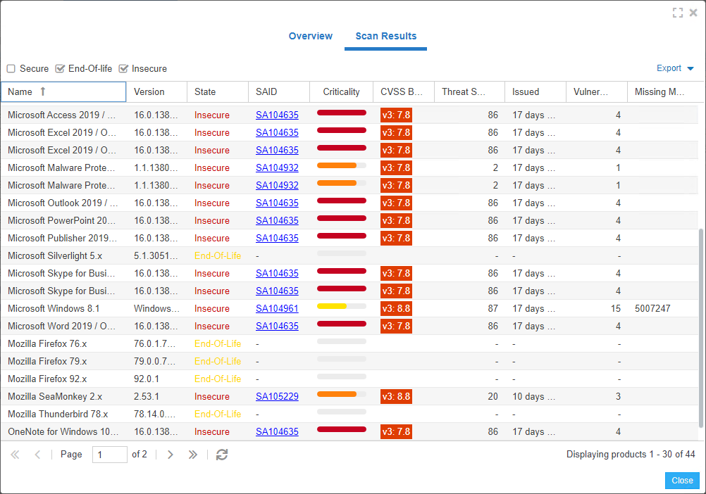The height and width of the screenshot is (494, 706).
Task: Click the fullscreen expand icon
Action: (678, 13)
